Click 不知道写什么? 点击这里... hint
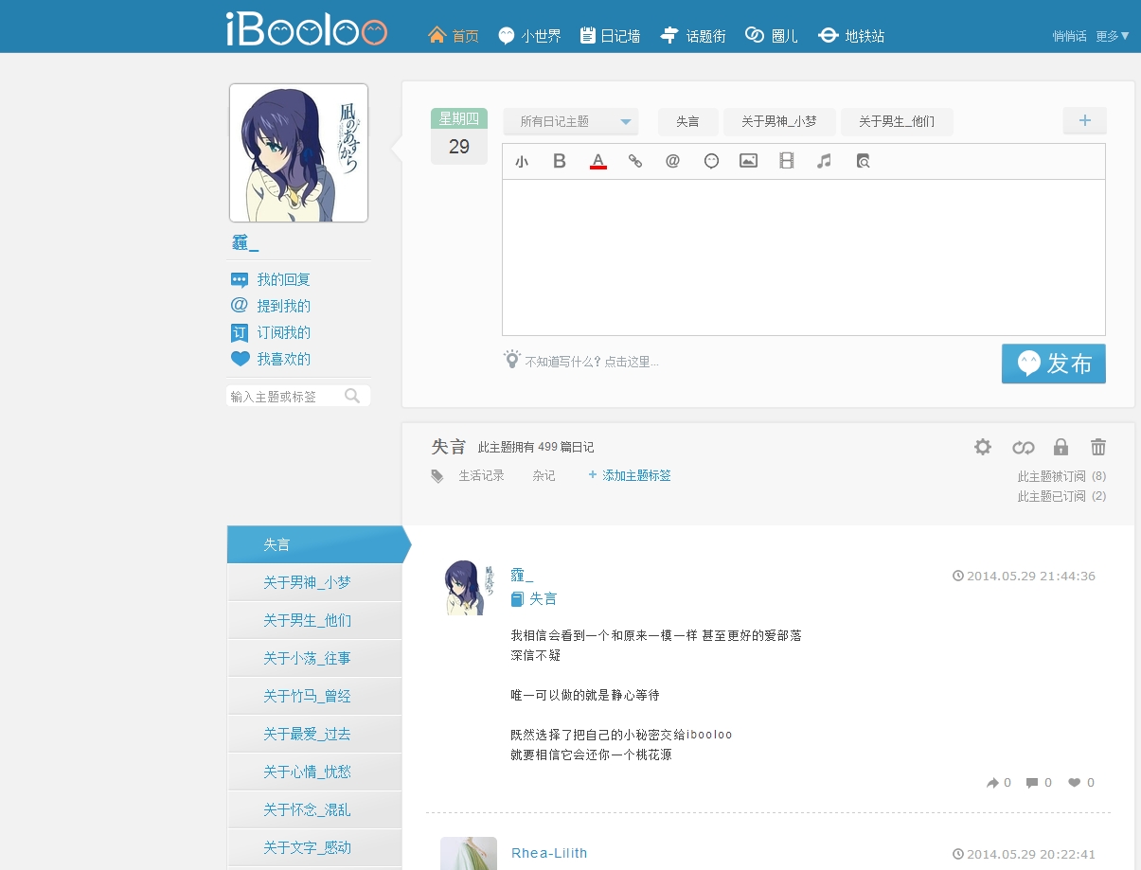 (592, 362)
